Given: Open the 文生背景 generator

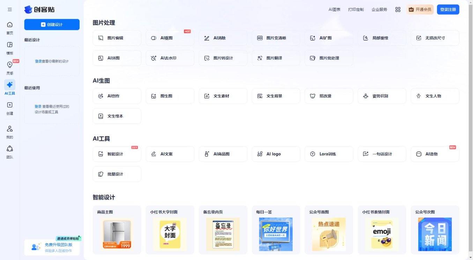Looking at the screenshot, I should [276, 96].
